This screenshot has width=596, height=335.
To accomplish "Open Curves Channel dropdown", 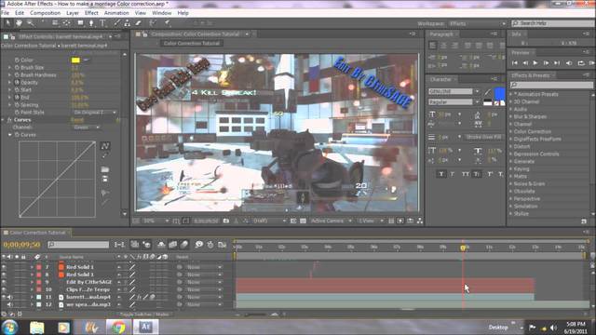I will point(87,127).
